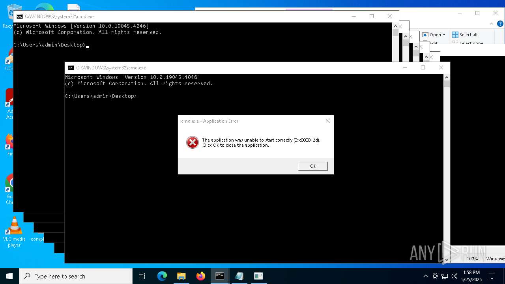
Task: Open the Open dropdown in Explorer ribbon
Action: [434, 35]
